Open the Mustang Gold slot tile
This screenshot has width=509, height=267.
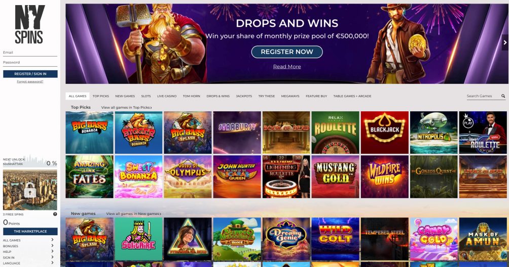tap(335, 176)
